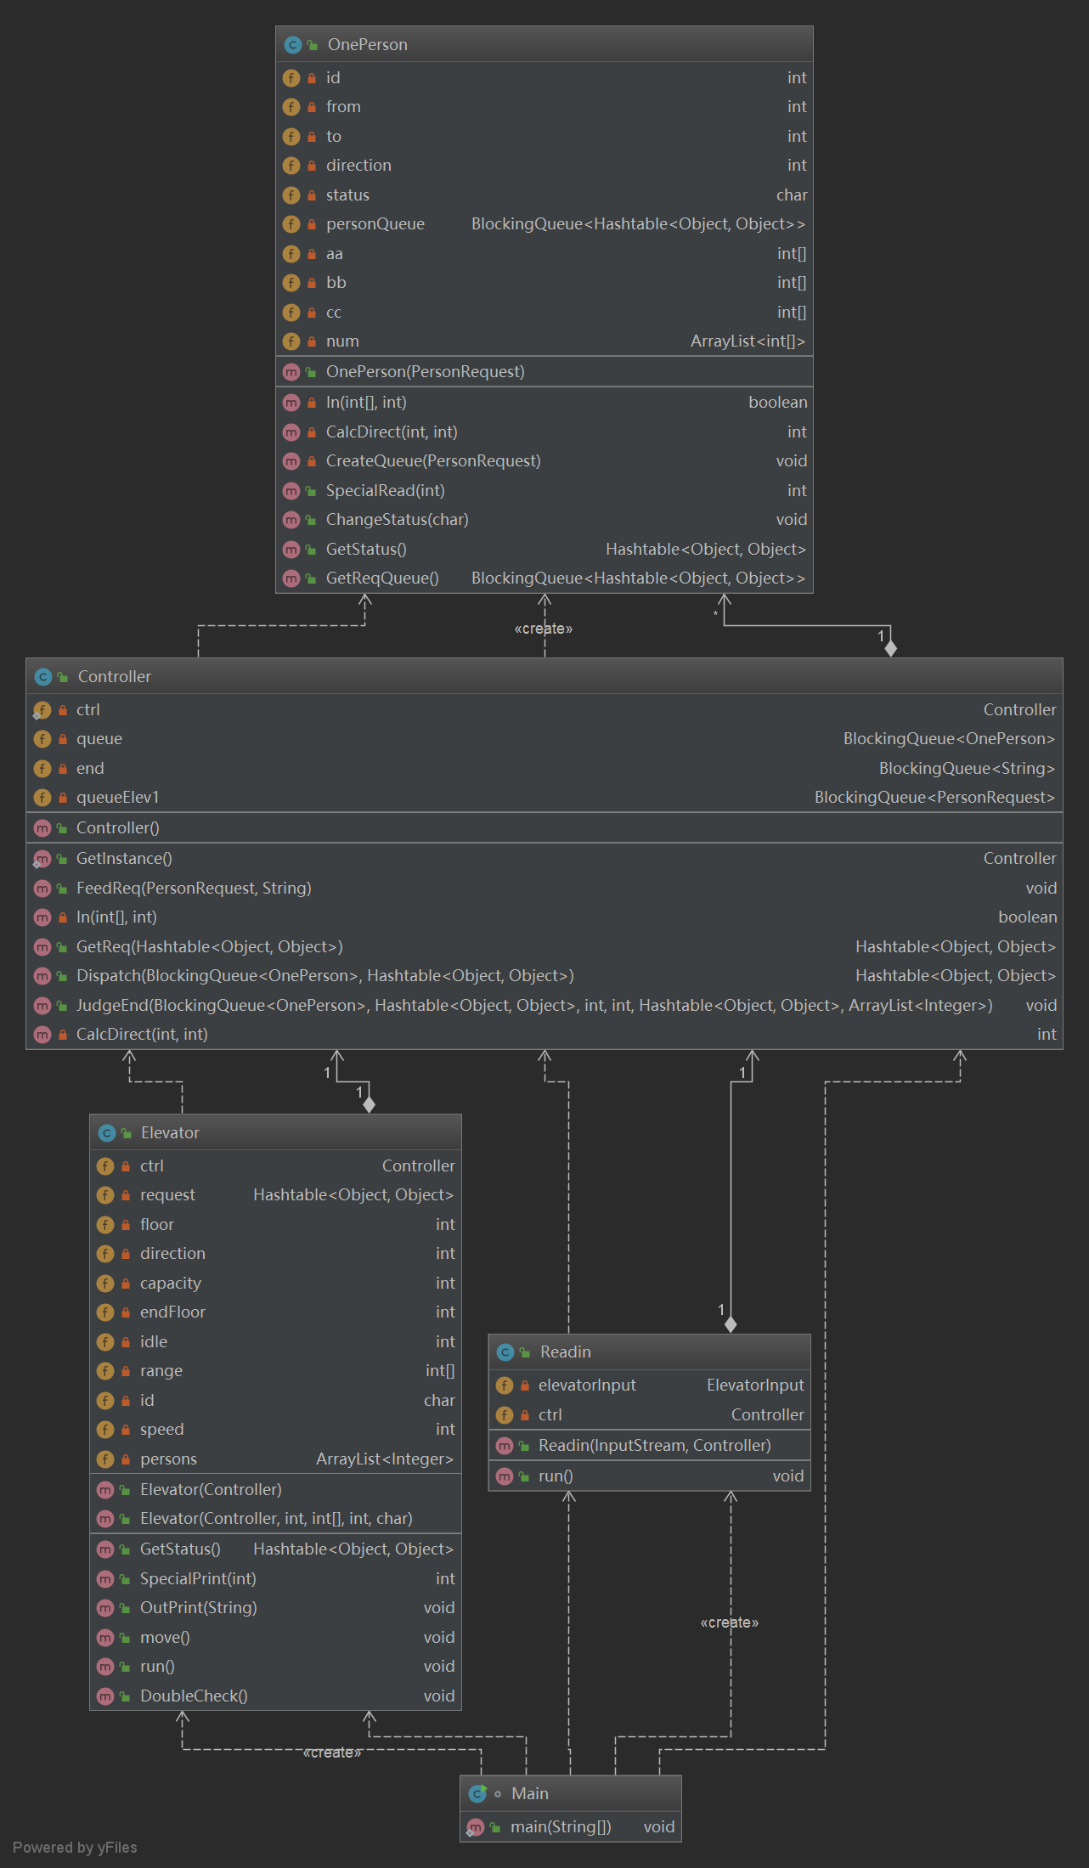This screenshot has height=1868, width=1089.
Task: Select the 'cc' int[] field
Action: (544, 313)
